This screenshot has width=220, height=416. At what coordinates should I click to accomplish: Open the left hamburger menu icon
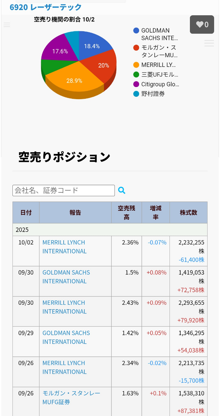(x=7, y=25)
